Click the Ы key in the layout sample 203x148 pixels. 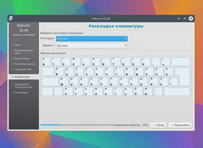74,82
